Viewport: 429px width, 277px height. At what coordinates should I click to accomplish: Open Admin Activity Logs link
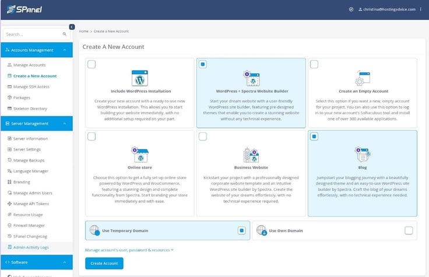(x=31, y=247)
